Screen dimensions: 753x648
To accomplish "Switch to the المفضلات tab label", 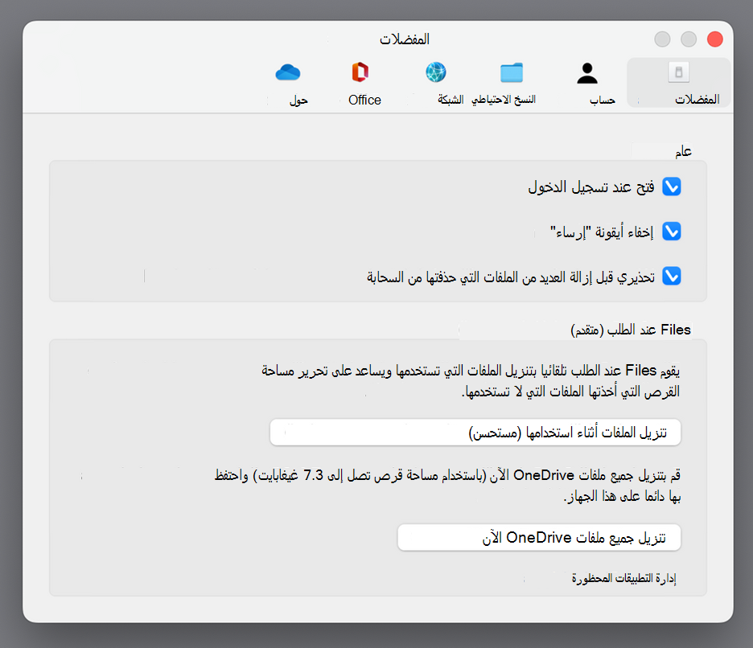I will [697, 100].
